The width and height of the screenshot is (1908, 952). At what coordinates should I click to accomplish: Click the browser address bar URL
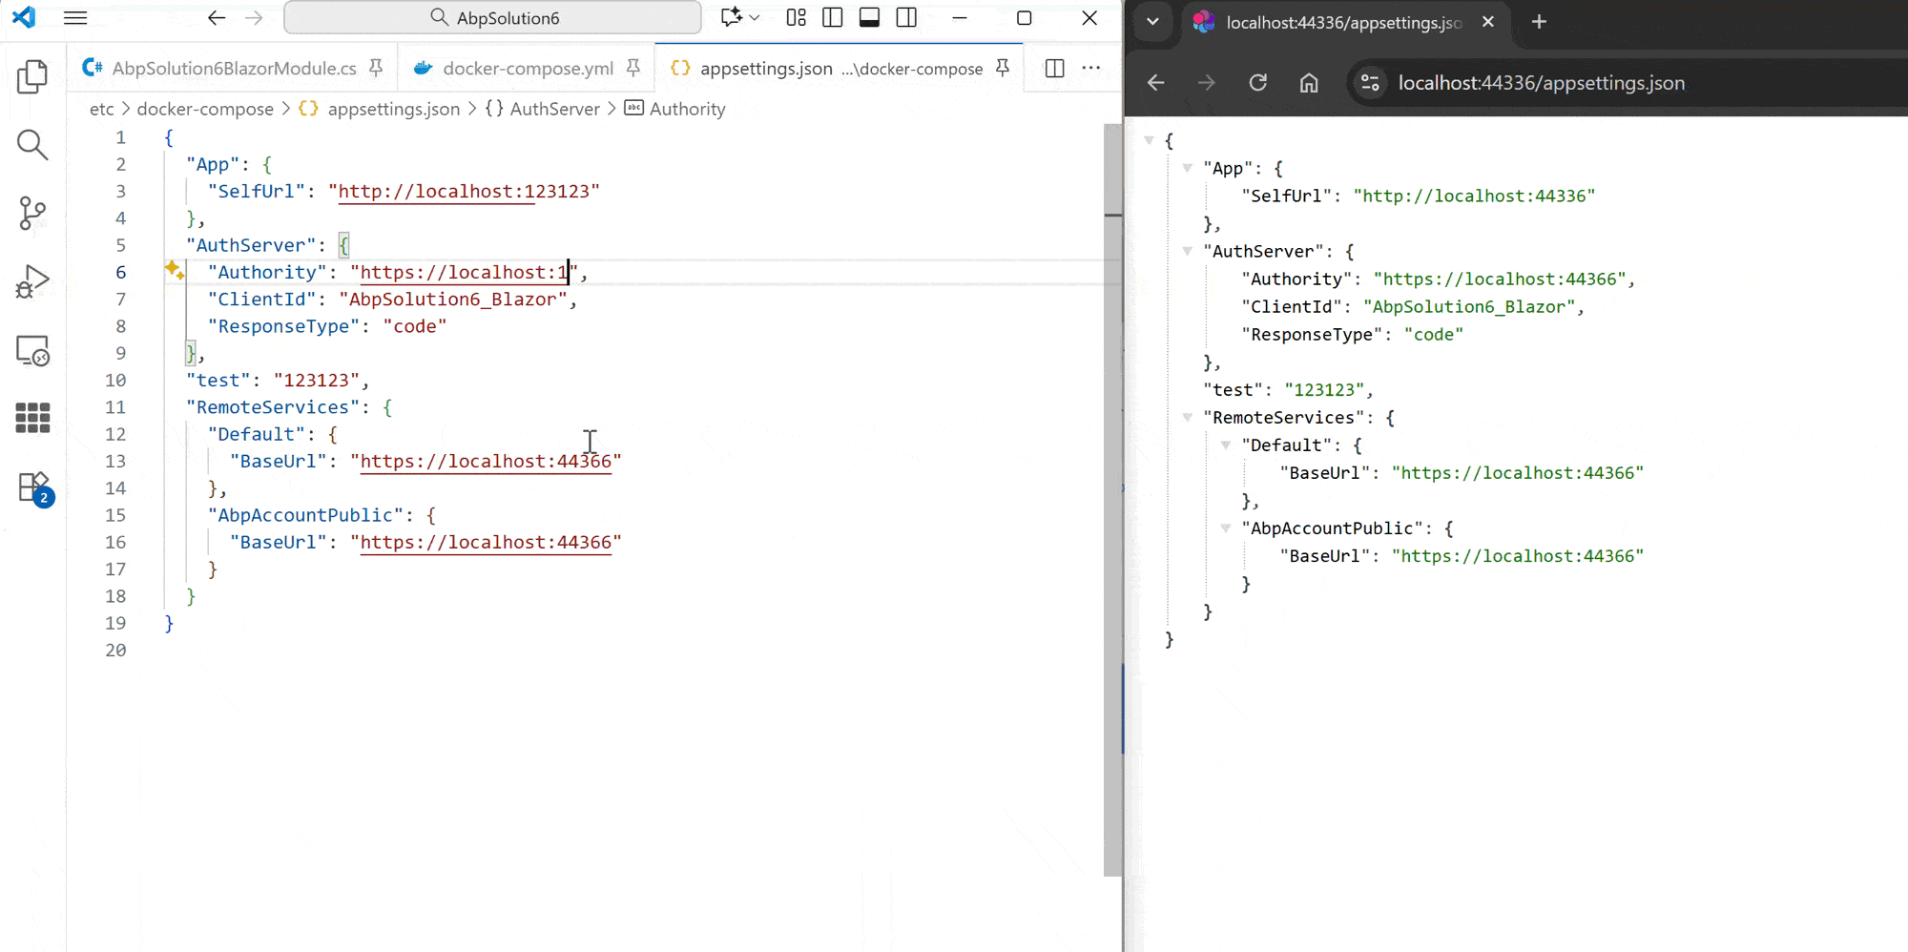1541,83
